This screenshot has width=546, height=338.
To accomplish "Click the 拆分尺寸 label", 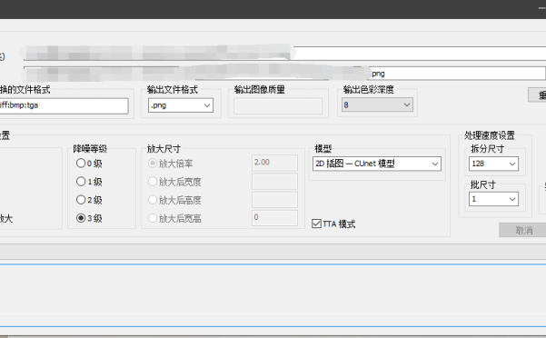I will 487,149.
